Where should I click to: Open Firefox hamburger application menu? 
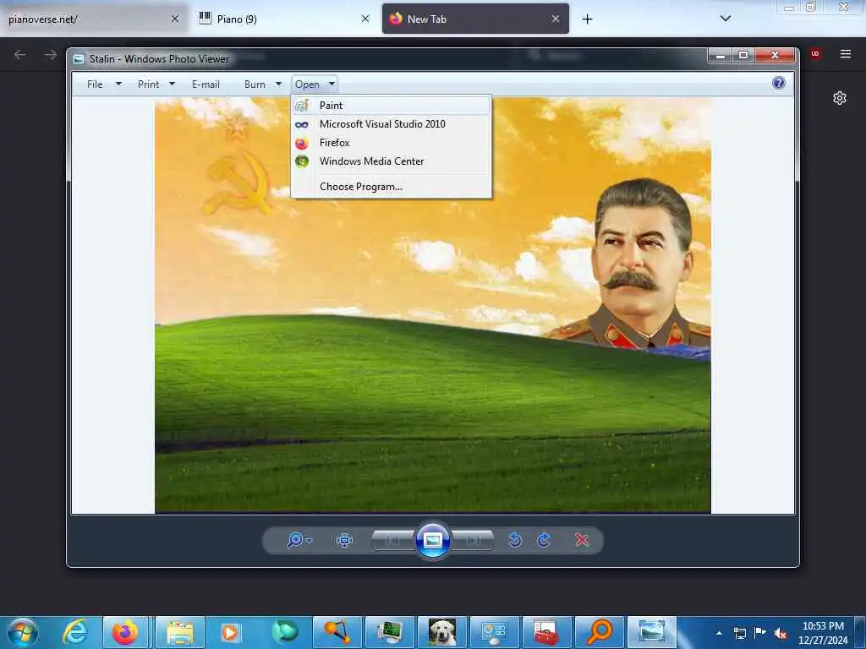click(x=845, y=53)
